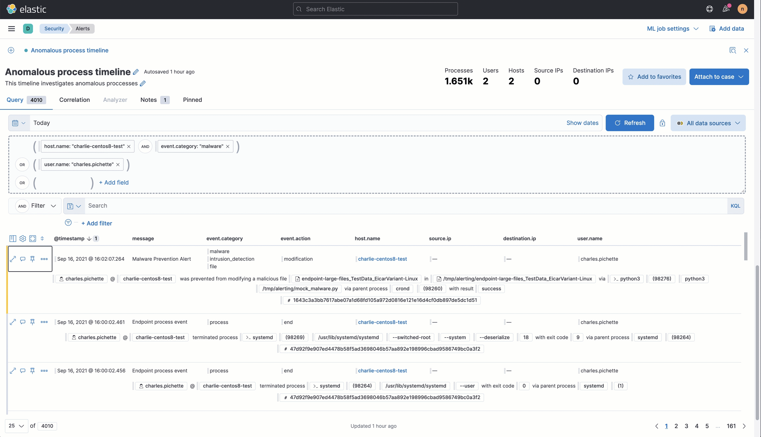
Task: Click inside the Search Elastic field
Action: pyautogui.click(x=375, y=9)
